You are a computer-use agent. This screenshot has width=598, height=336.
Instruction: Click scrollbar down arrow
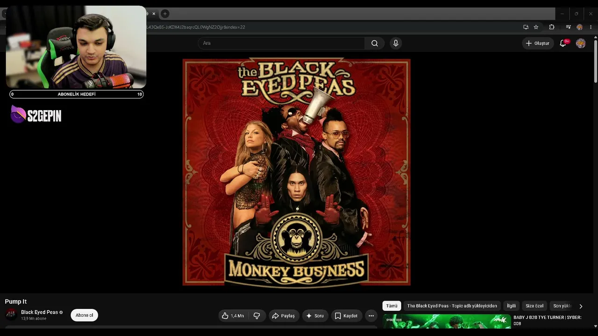595,326
